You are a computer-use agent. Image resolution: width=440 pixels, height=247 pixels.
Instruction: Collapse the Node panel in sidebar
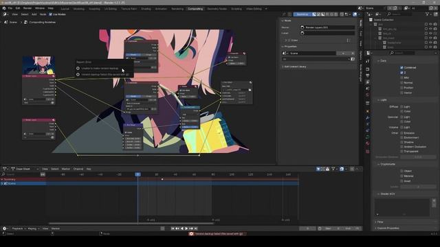click(x=286, y=21)
